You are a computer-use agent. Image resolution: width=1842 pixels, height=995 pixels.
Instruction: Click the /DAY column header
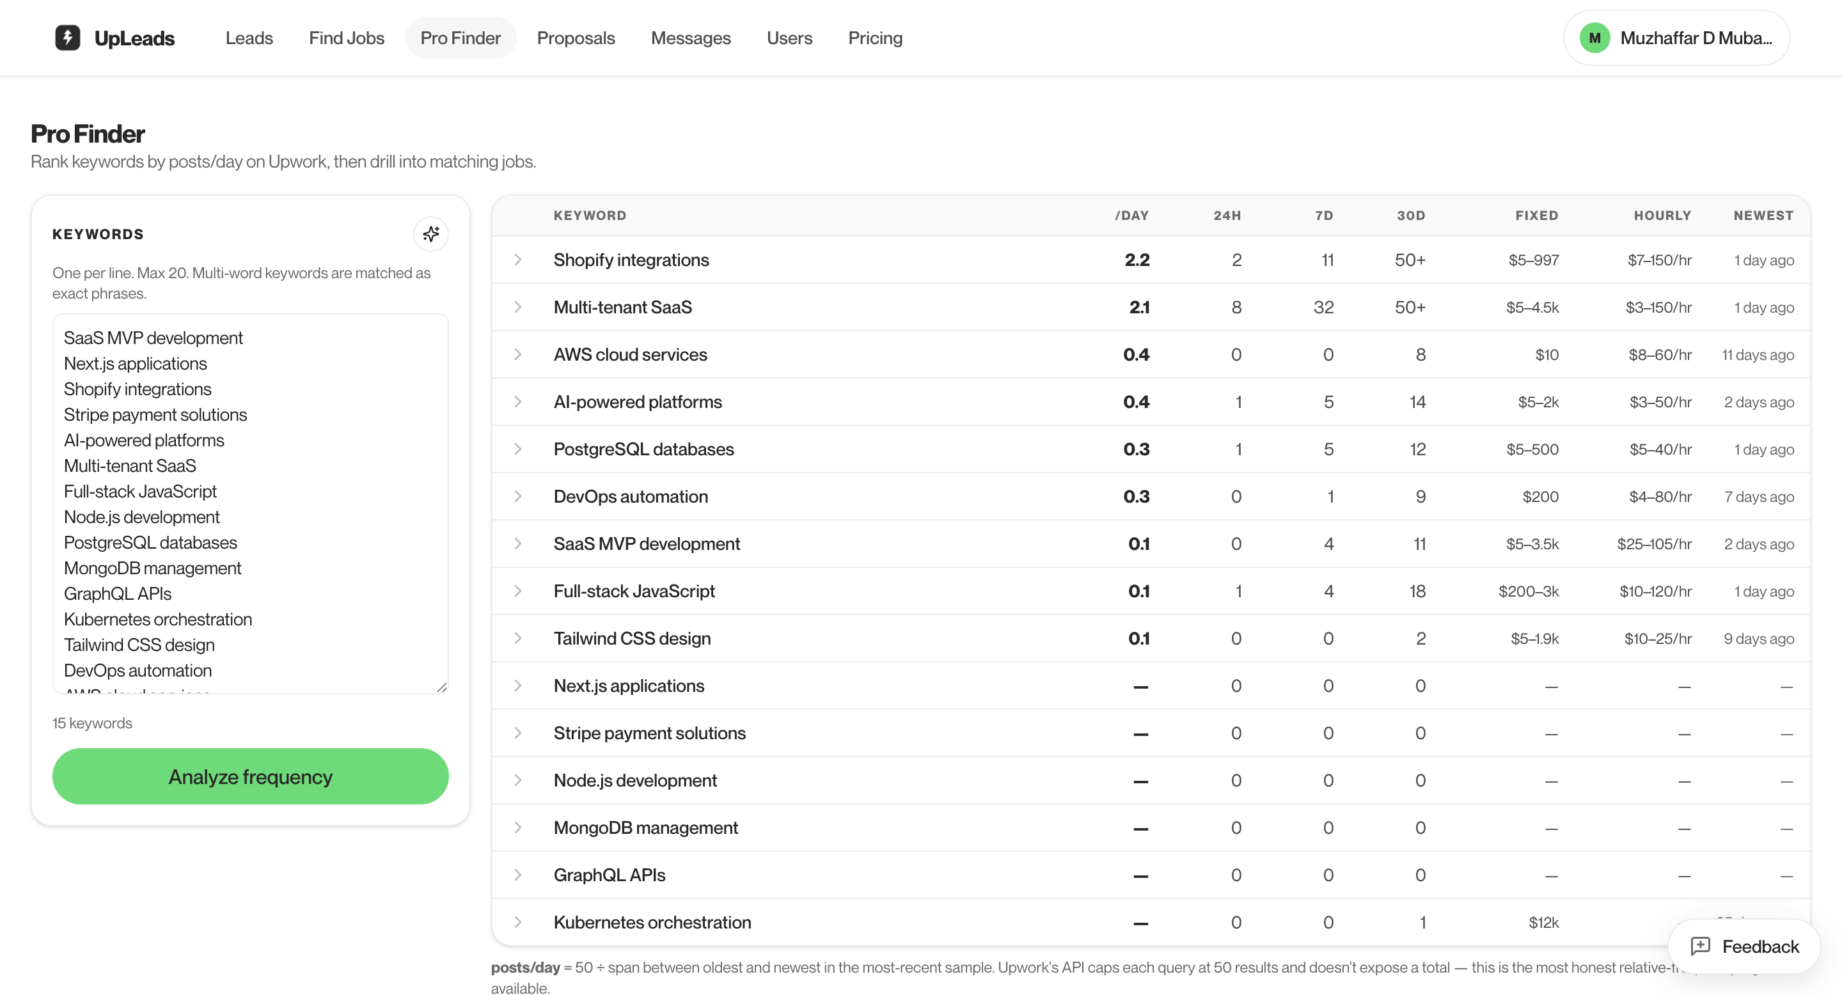[x=1132, y=215]
